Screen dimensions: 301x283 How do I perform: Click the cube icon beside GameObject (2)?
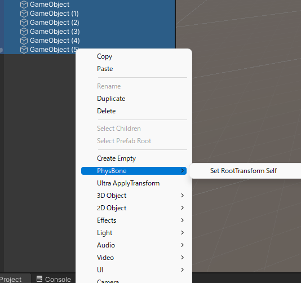pyautogui.click(x=24, y=23)
